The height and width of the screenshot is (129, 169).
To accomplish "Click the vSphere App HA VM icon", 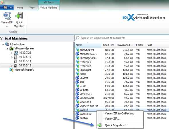I will pyautogui.click(x=77, y=106).
